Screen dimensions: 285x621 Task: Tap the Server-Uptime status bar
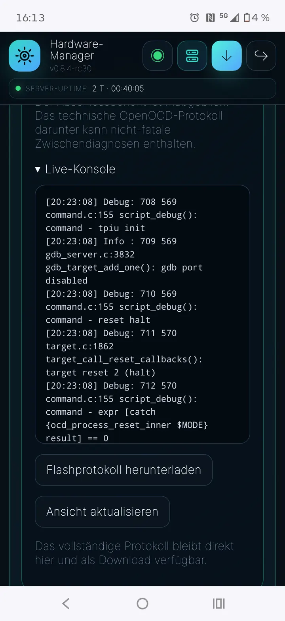click(x=142, y=88)
